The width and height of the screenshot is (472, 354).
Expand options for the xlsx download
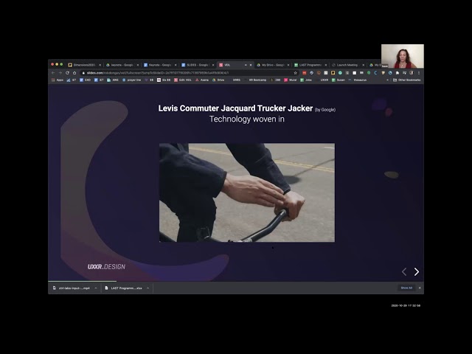point(147,288)
